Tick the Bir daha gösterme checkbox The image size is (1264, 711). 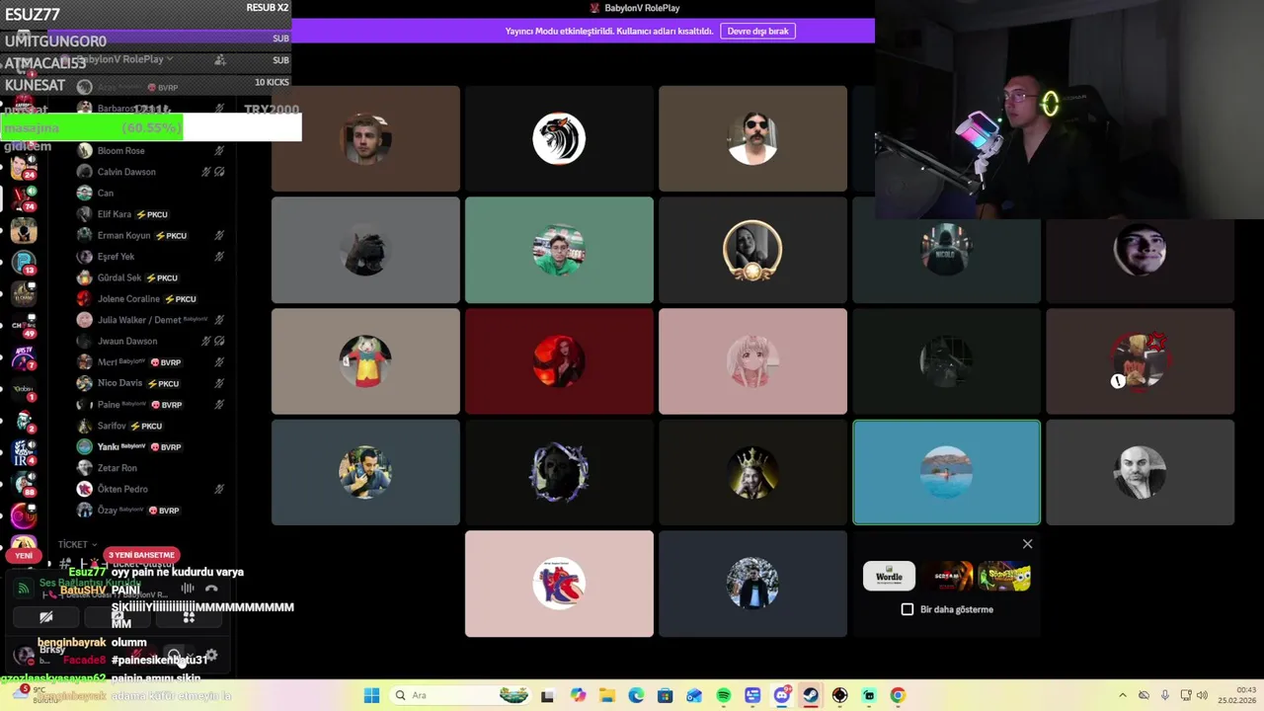pyautogui.click(x=908, y=609)
